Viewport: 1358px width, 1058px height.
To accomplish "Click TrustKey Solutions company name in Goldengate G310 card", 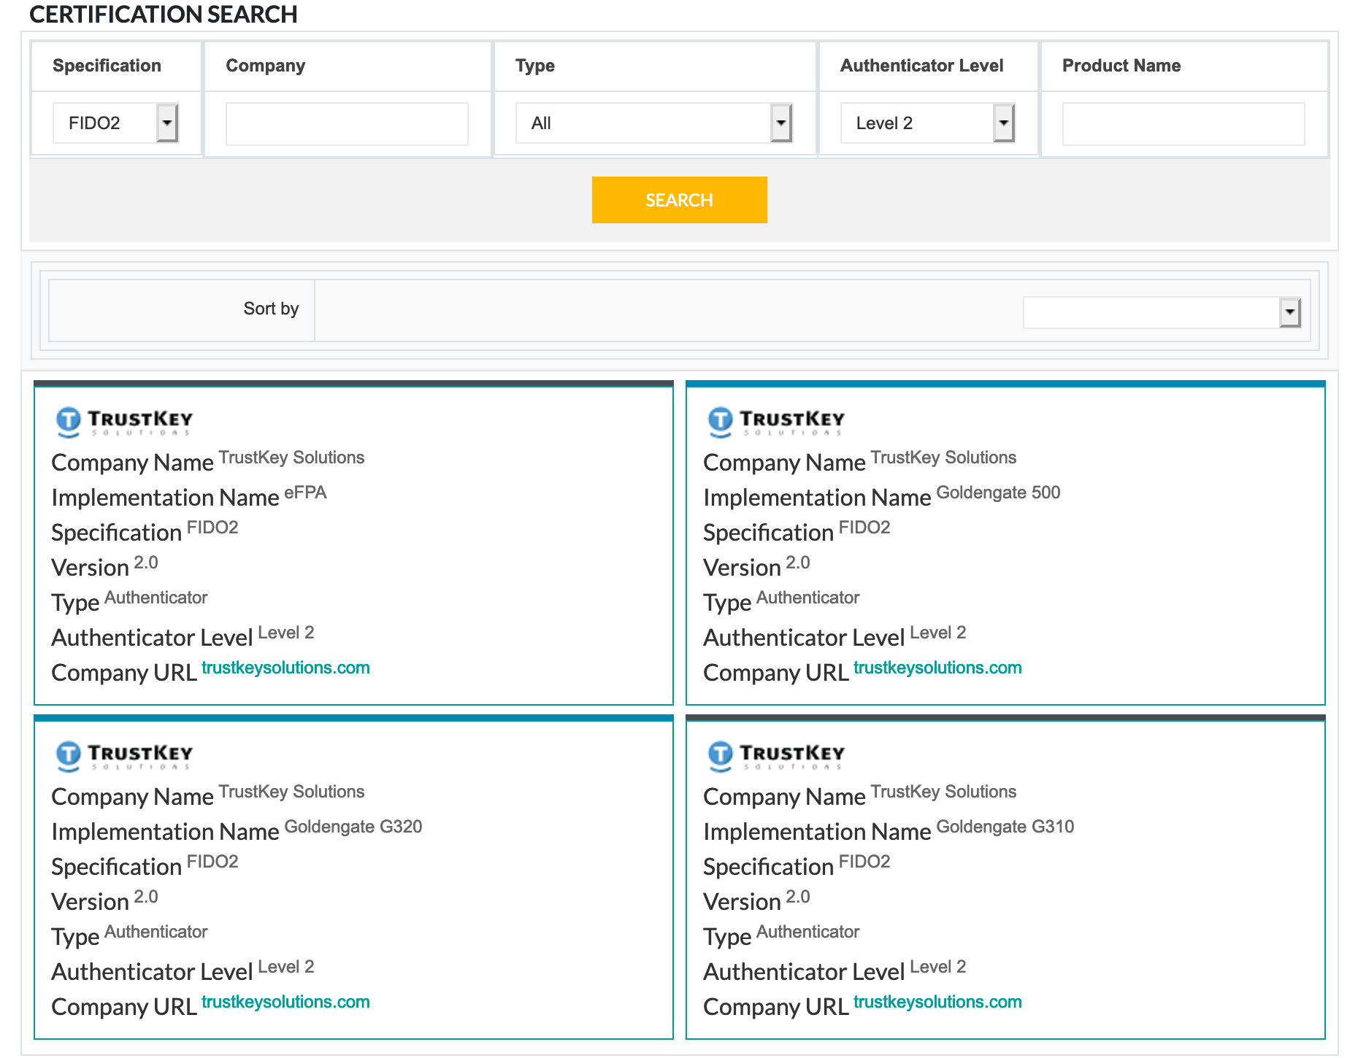I will click(x=943, y=792).
